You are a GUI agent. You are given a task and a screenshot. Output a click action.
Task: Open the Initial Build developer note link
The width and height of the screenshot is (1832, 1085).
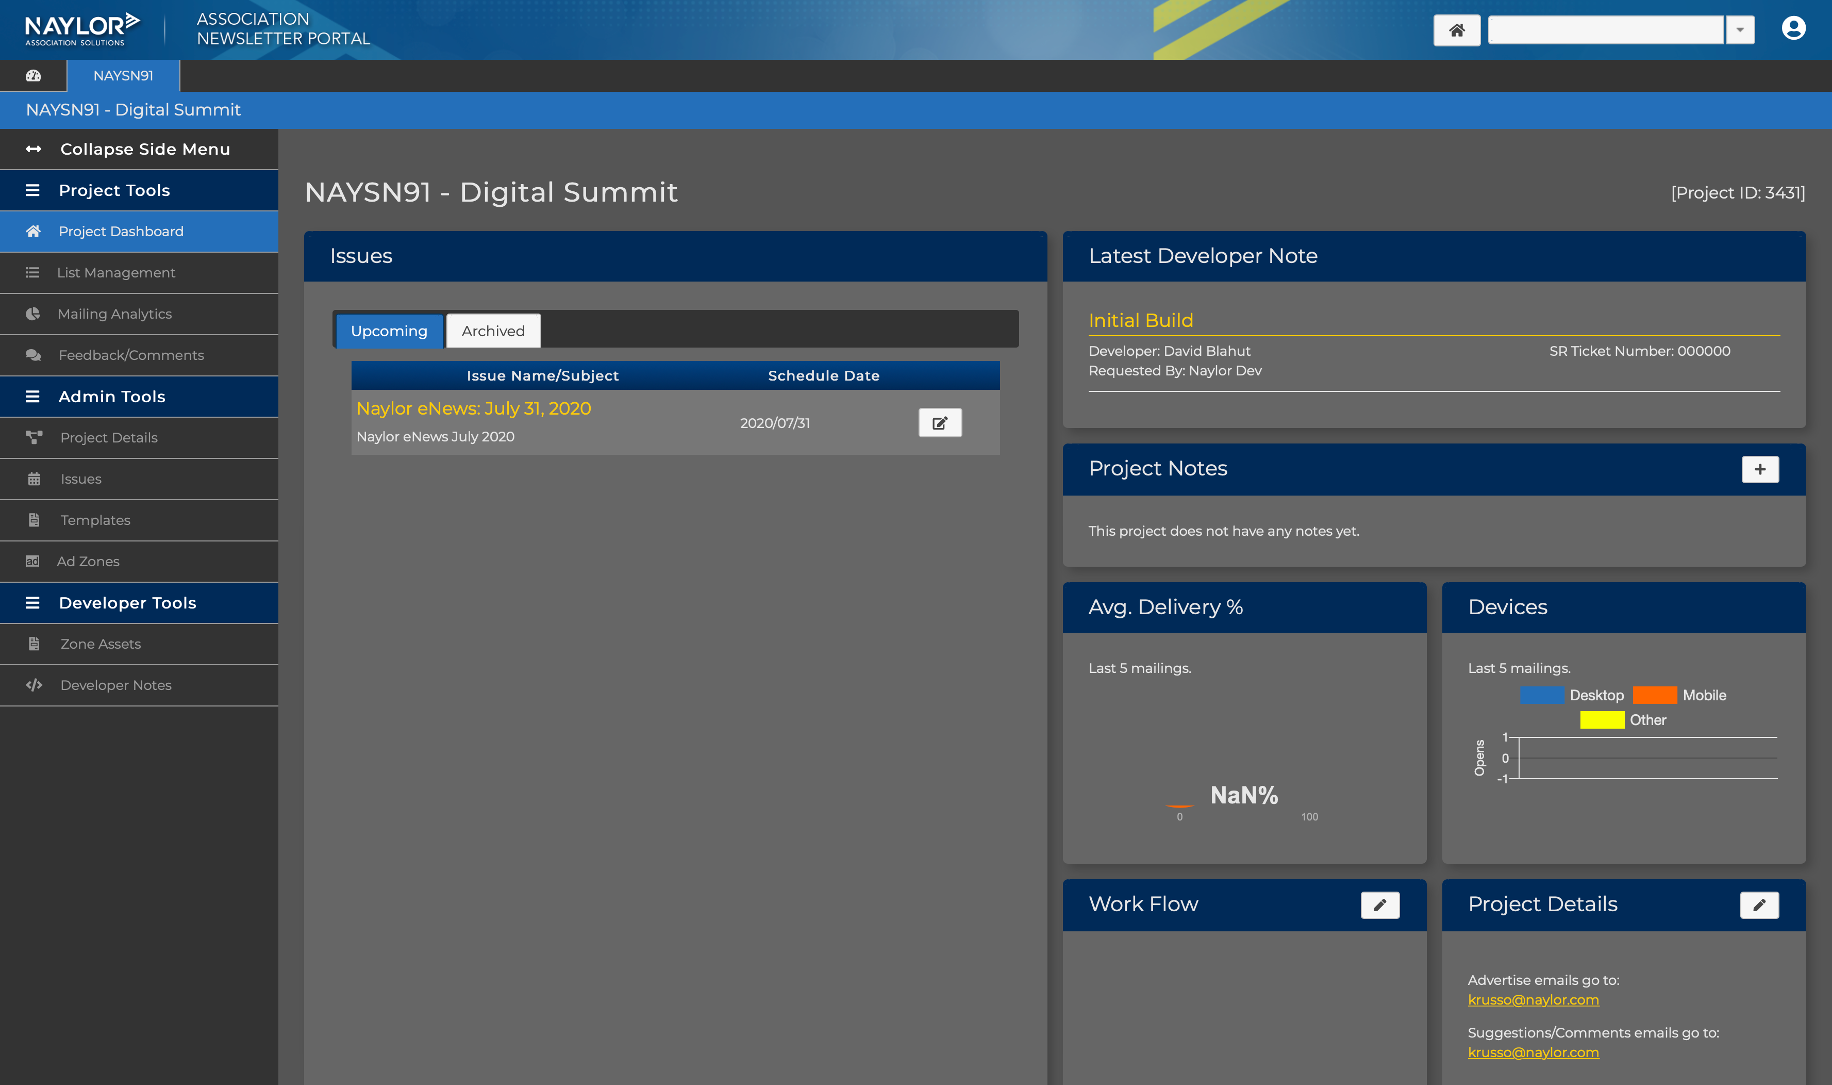1141,320
